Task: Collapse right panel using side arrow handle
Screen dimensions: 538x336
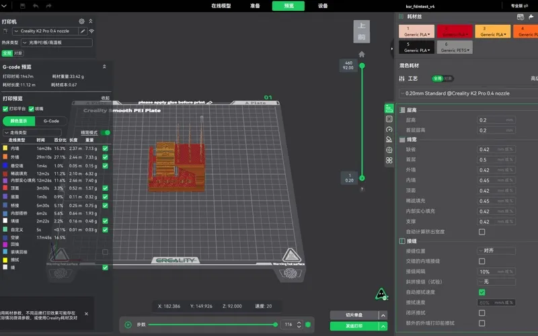Action: (392, 48)
